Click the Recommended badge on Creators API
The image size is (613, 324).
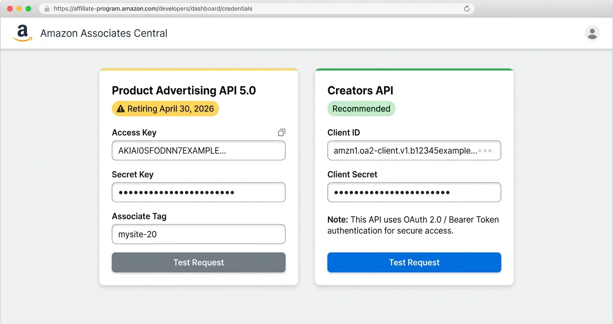(x=361, y=109)
